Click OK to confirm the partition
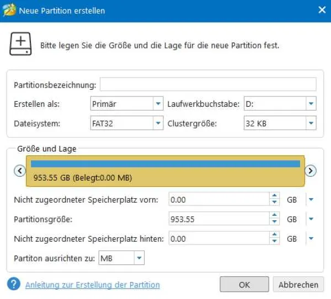Screen dimensions: 331x299 (x=244, y=285)
